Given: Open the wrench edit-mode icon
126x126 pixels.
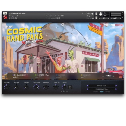Looking at the screenshot, I should click(x=5, y=13).
